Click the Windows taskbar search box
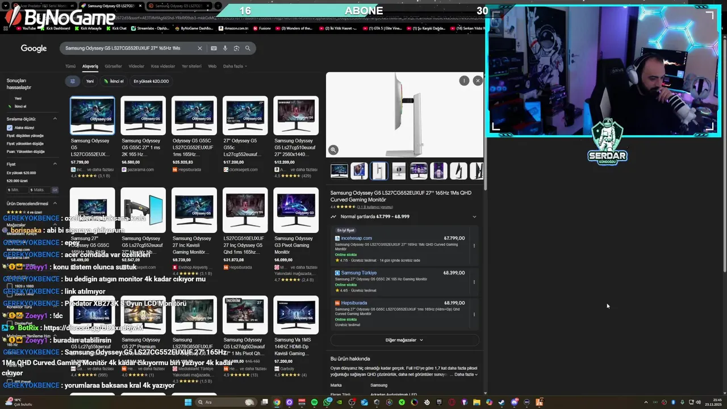The image size is (727, 409). tap(226, 402)
